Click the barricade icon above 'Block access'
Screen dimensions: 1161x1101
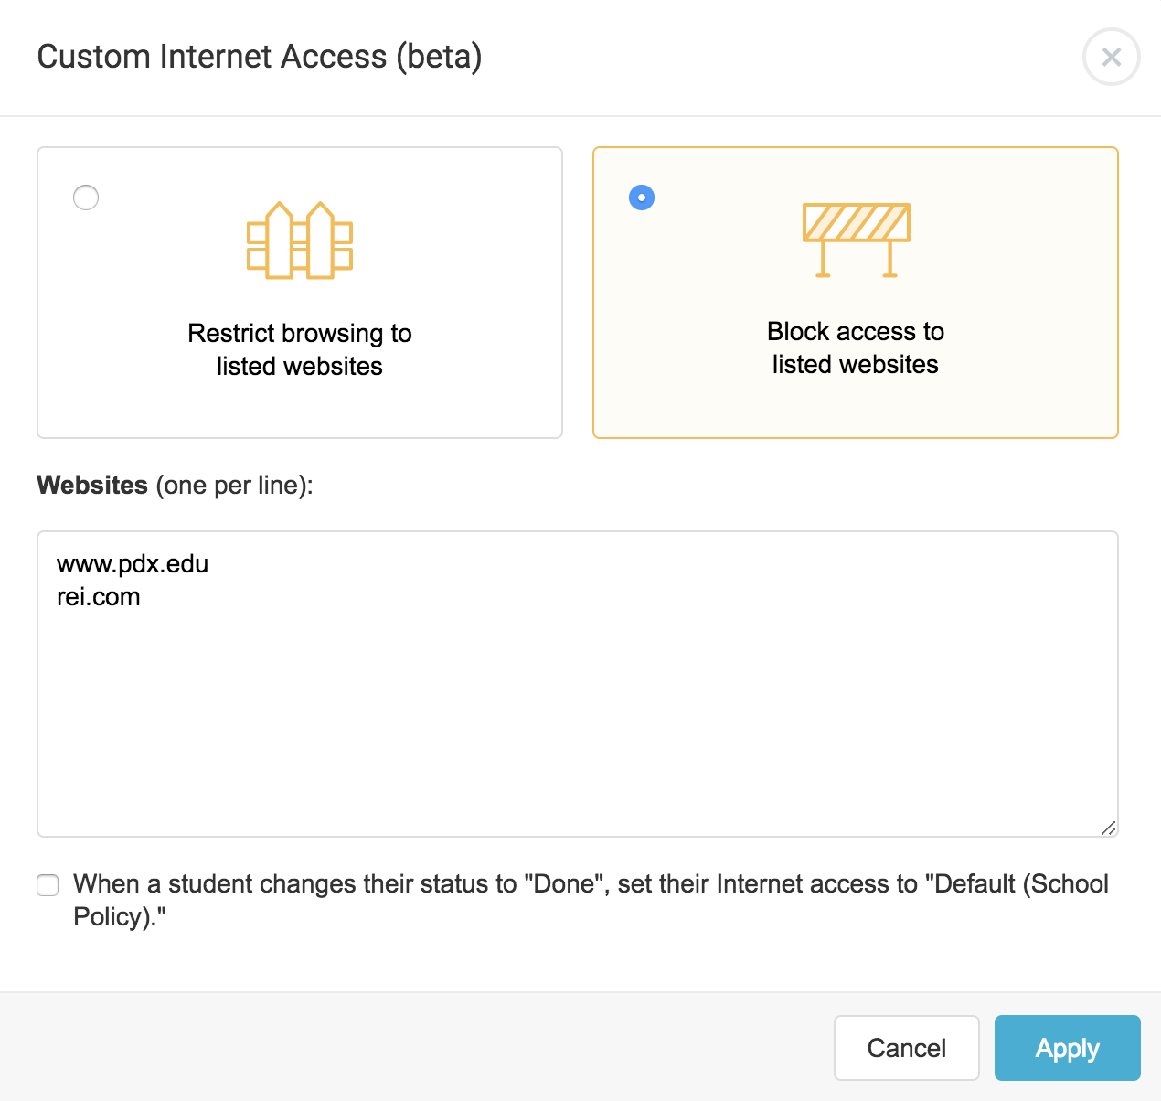(x=856, y=240)
